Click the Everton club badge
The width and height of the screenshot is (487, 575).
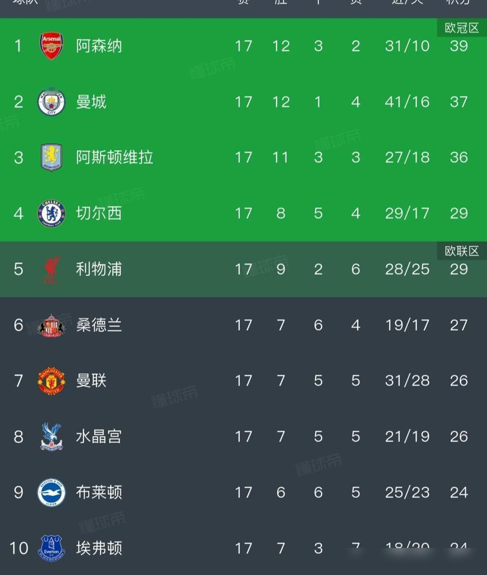51,547
